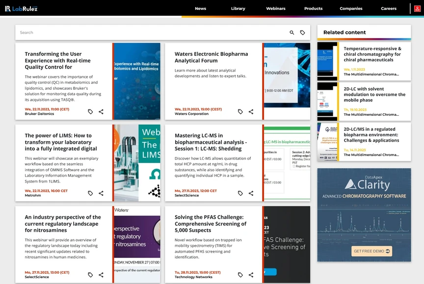Open Mastering LC-MS in biopharmaceutical analysis title
Image resolution: width=424 pixels, height=284 pixels.
[211, 142]
